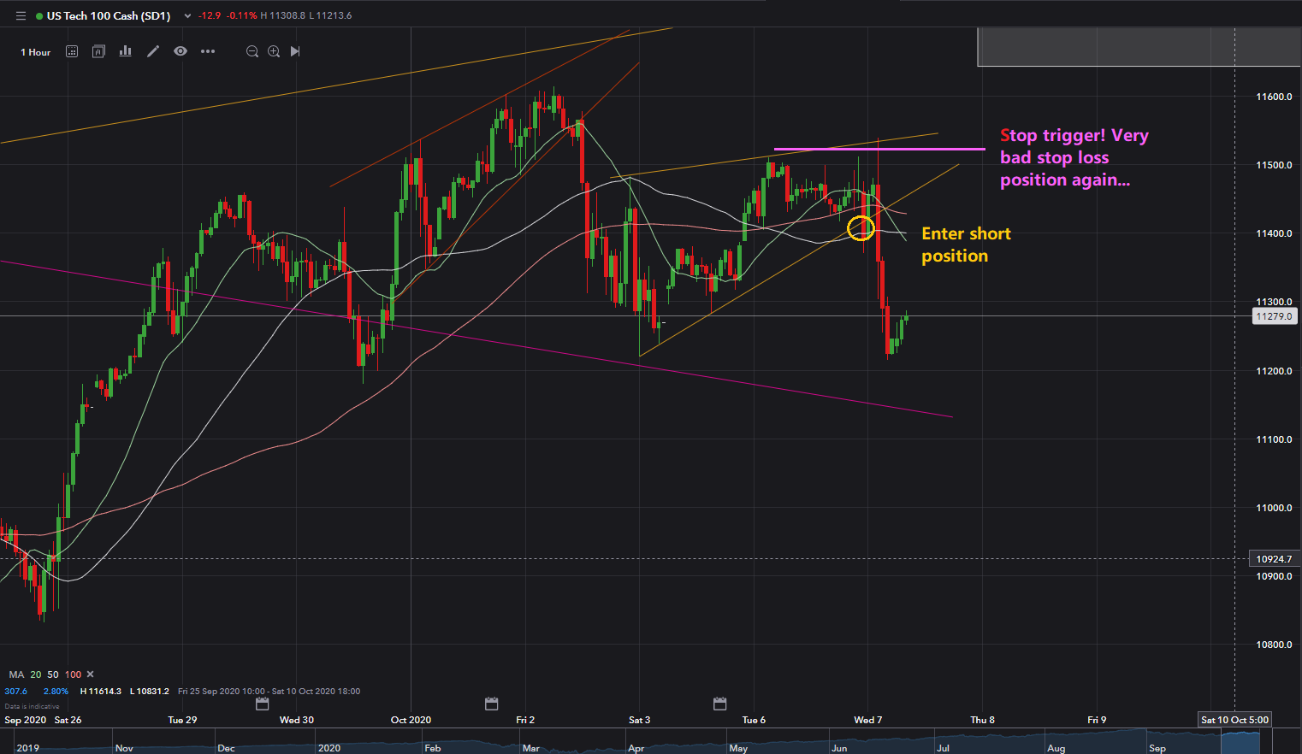Remove the MA indicator with the X

pyautogui.click(x=91, y=674)
